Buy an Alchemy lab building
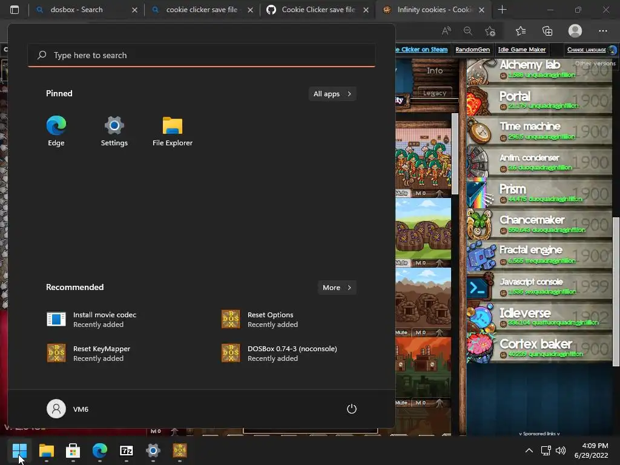This screenshot has width=620, height=465. click(x=539, y=70)
